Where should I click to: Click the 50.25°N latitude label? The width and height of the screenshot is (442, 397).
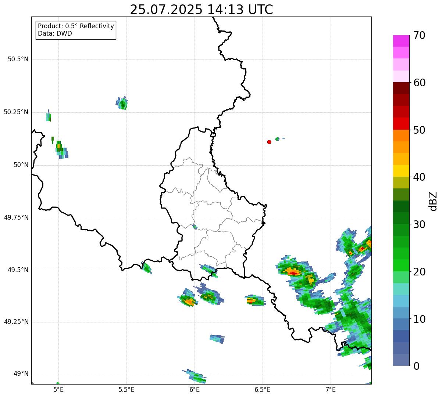pos(16,112)
